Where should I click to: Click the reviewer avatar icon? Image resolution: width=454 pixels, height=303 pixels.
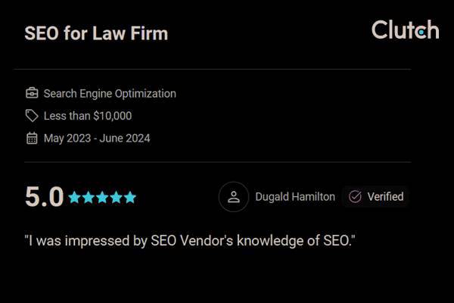(x=234, y=197)
